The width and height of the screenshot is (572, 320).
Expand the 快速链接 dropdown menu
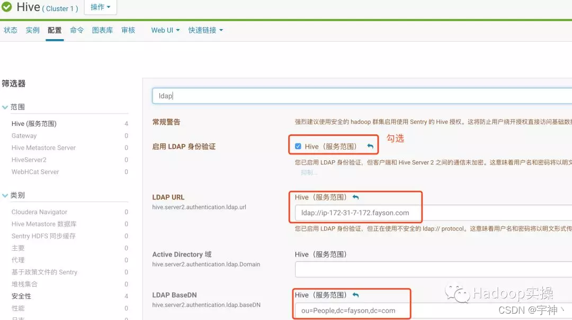(205, 30)
